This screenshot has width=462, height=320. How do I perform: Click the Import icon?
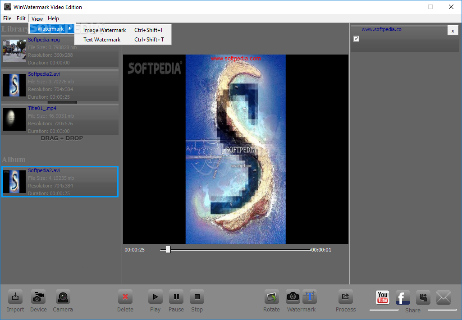tap(15, 297)
